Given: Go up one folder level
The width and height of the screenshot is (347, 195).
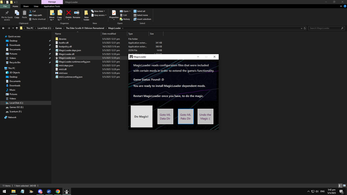Looking at the screenshot, I should click(17, 28).
